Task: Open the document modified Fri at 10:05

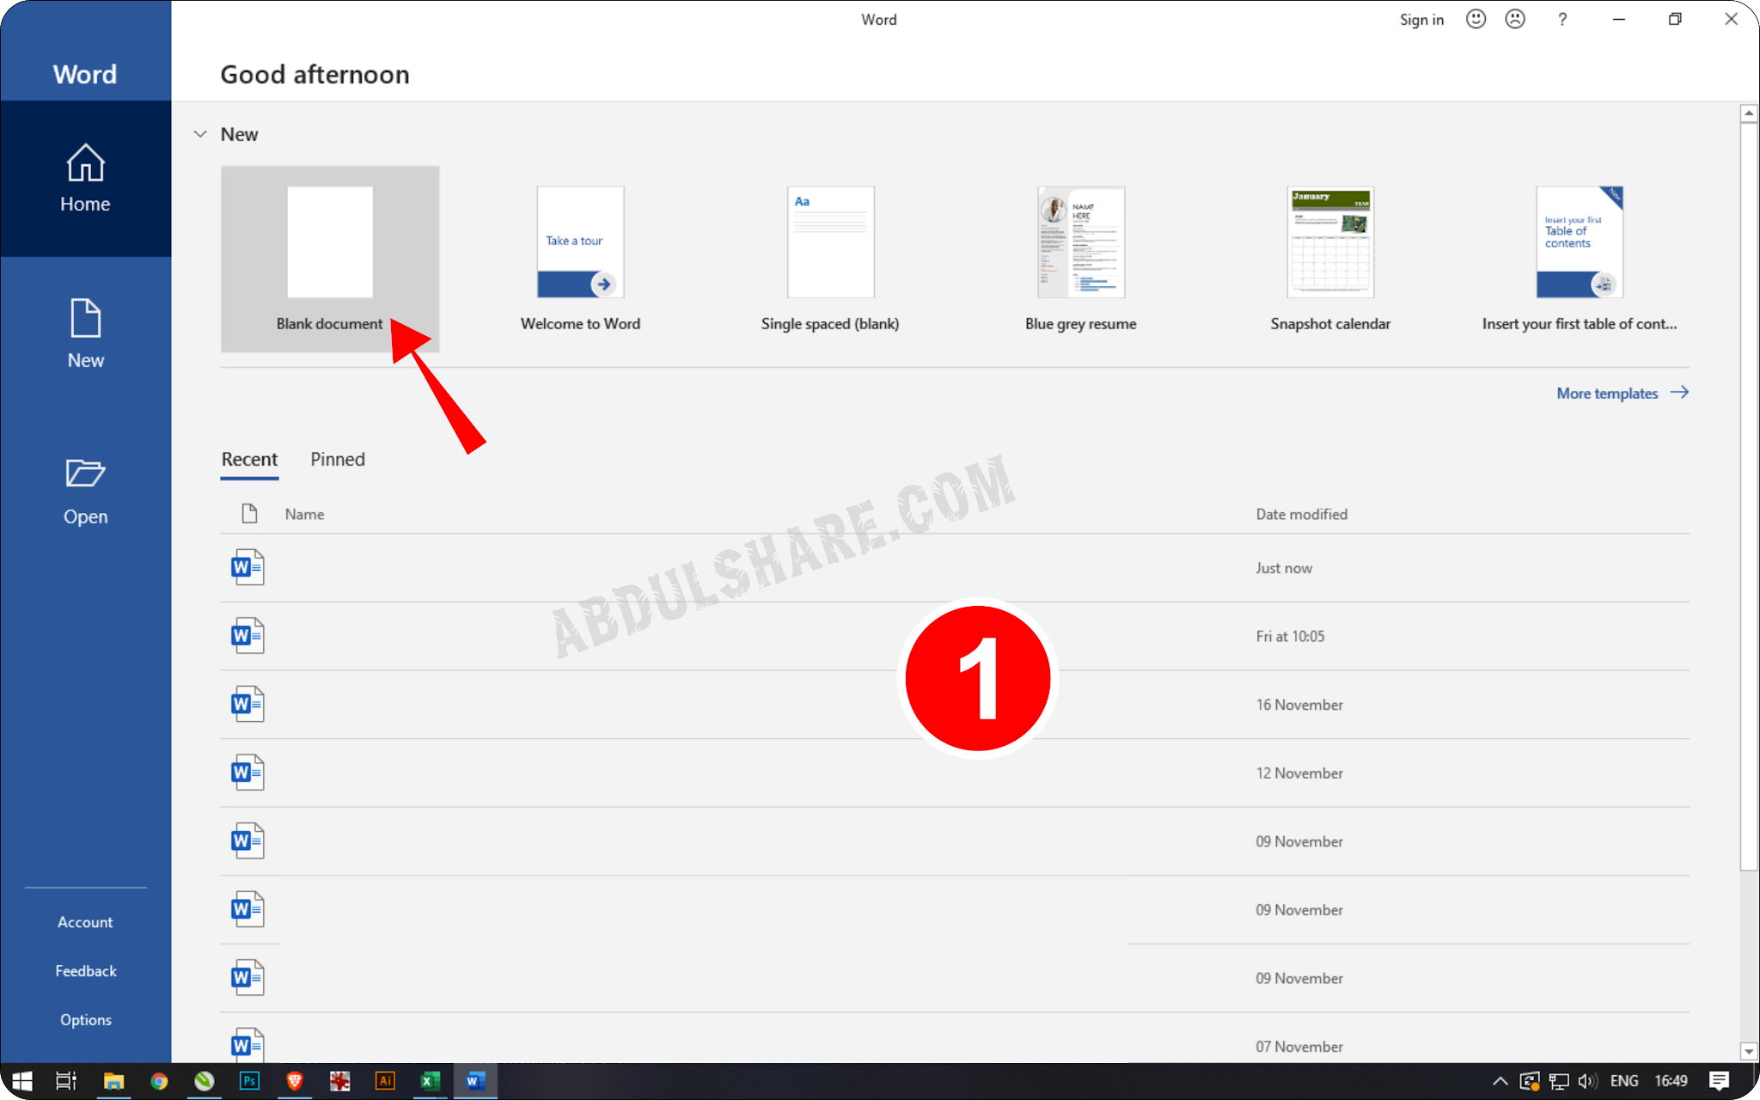Action: click(x=955, y=637)
